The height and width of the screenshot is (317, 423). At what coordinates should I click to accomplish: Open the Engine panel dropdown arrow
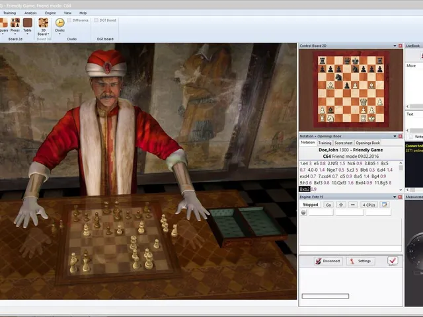pyautogui.click(x=395, y=197)
